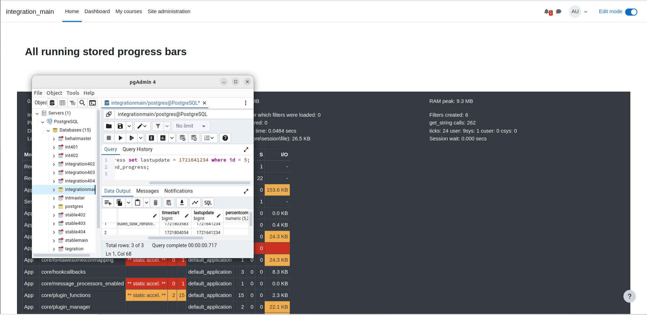
Task: Click the Delete row trash icon
Action: point(156,203)
